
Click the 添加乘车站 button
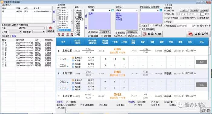tap(105, 32)
